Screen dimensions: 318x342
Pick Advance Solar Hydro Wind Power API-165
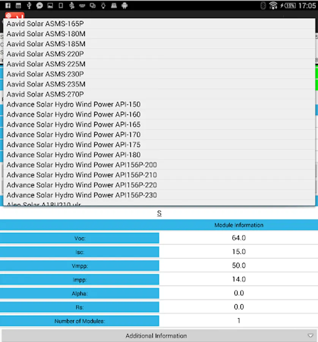pos(159,124)
